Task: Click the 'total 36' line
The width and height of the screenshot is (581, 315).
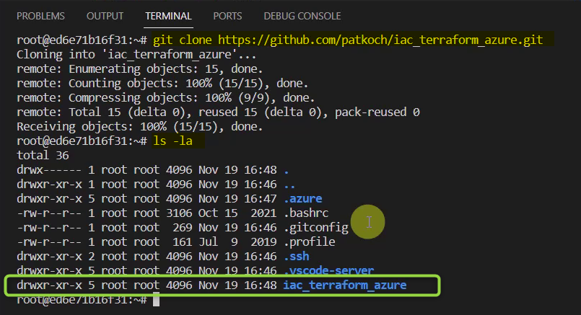Action: (43, 156)
